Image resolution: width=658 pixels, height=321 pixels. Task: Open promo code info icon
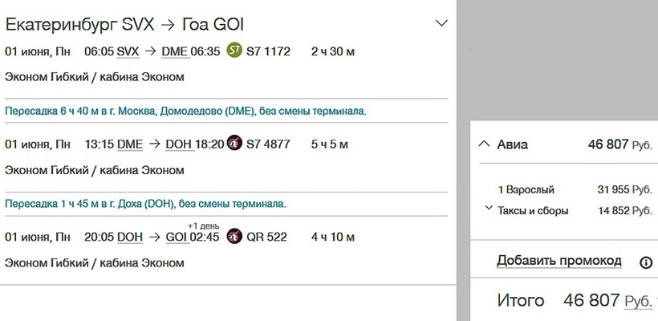[645, 262]
